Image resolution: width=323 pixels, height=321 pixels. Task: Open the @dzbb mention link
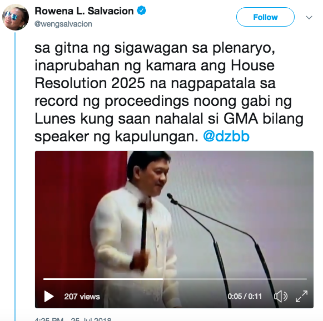point(226,136)
